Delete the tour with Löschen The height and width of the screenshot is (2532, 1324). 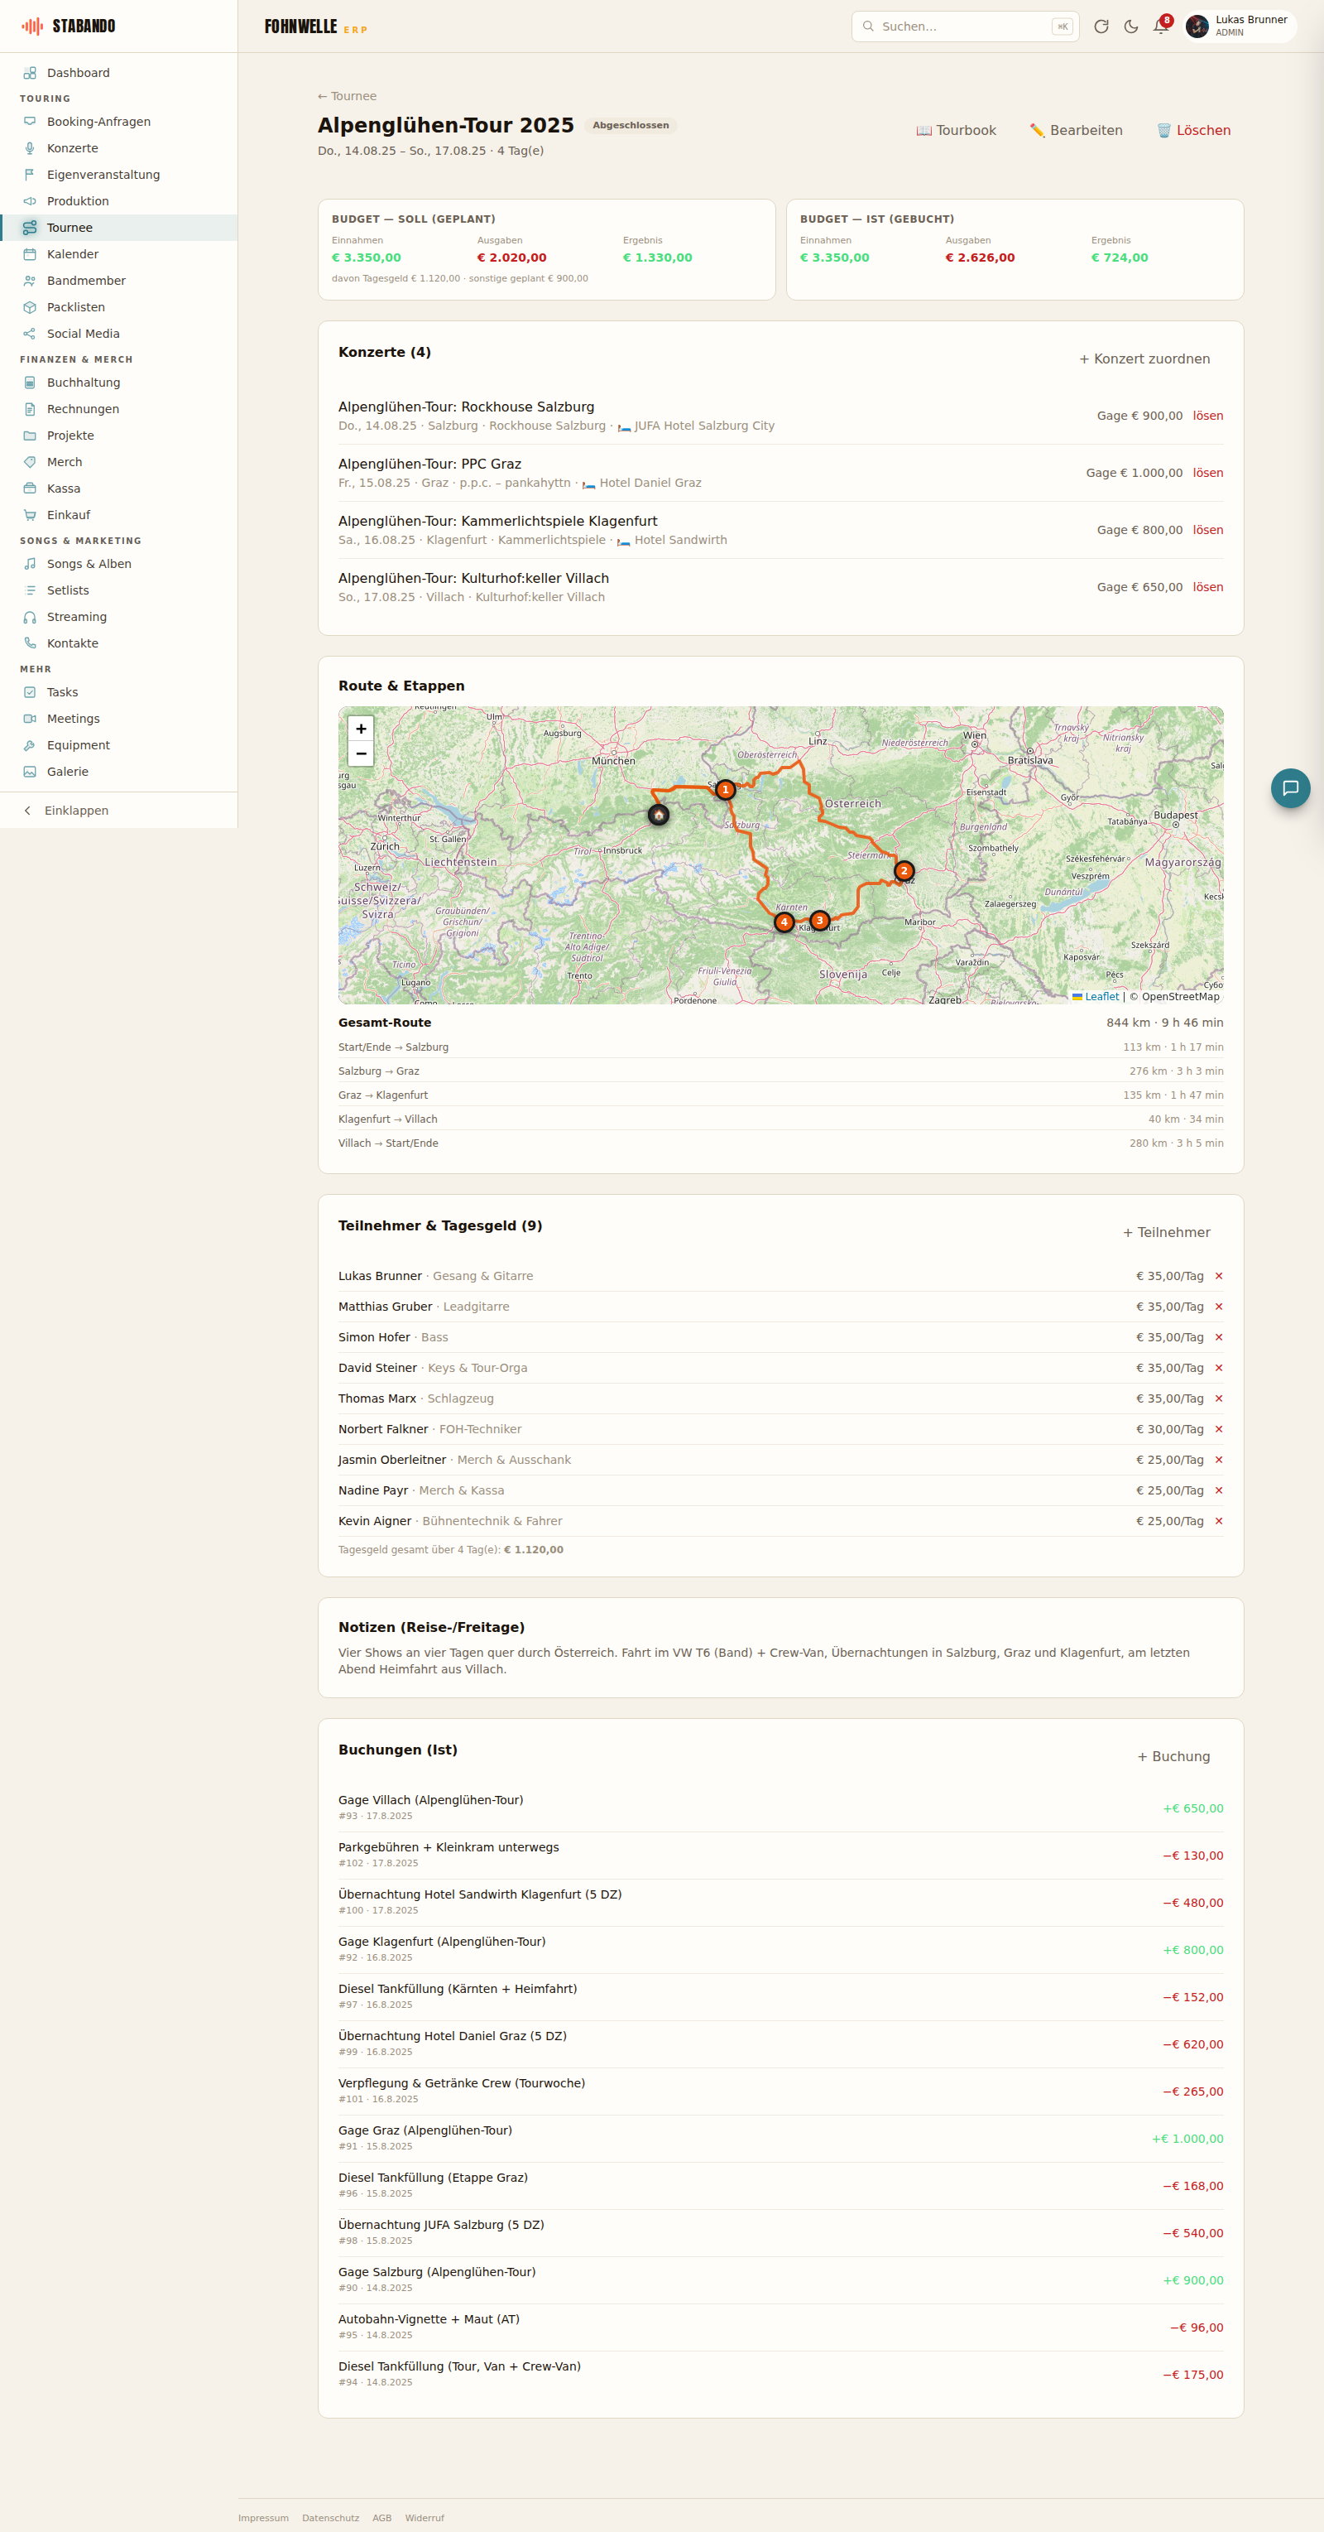coord(1193,131)
